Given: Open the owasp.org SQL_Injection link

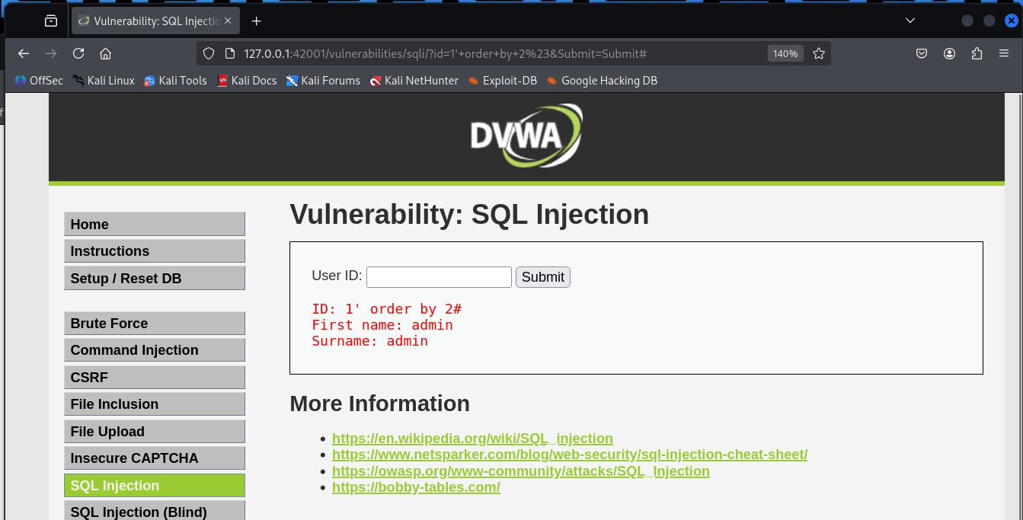Looking at the screenshot, I should tap(521, 471).
